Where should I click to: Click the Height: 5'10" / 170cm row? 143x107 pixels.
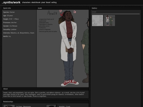tap(11, 19)
